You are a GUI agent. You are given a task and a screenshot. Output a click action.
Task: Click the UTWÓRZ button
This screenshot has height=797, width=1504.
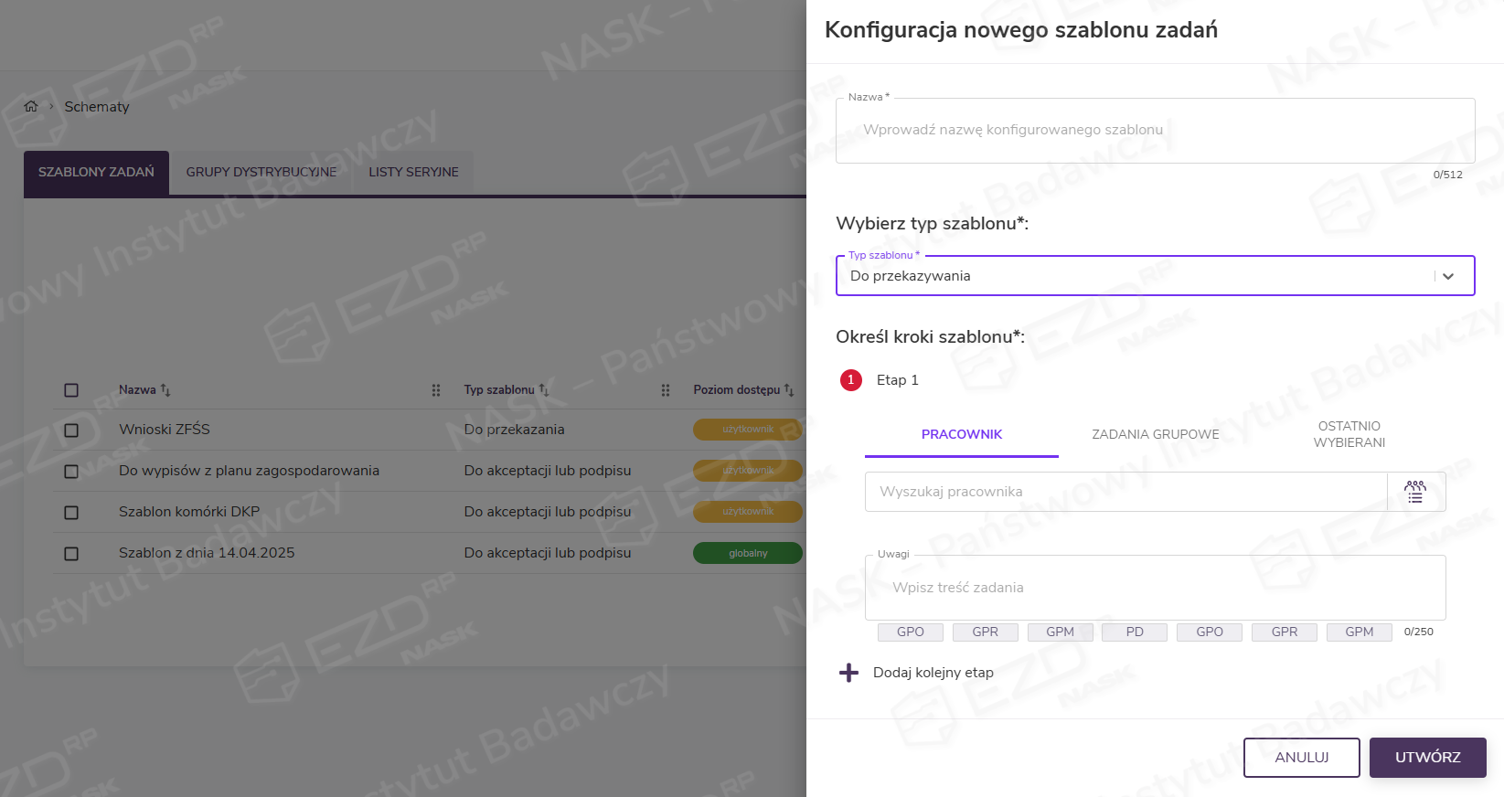(x=1427, y=757)
